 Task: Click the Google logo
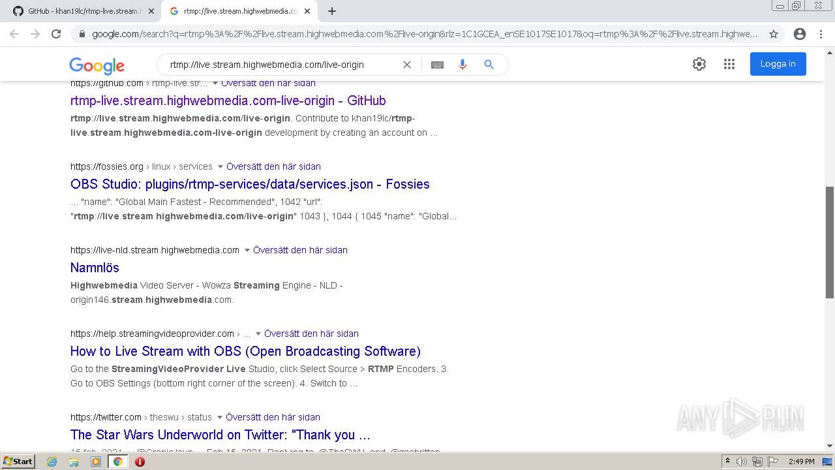97,65
